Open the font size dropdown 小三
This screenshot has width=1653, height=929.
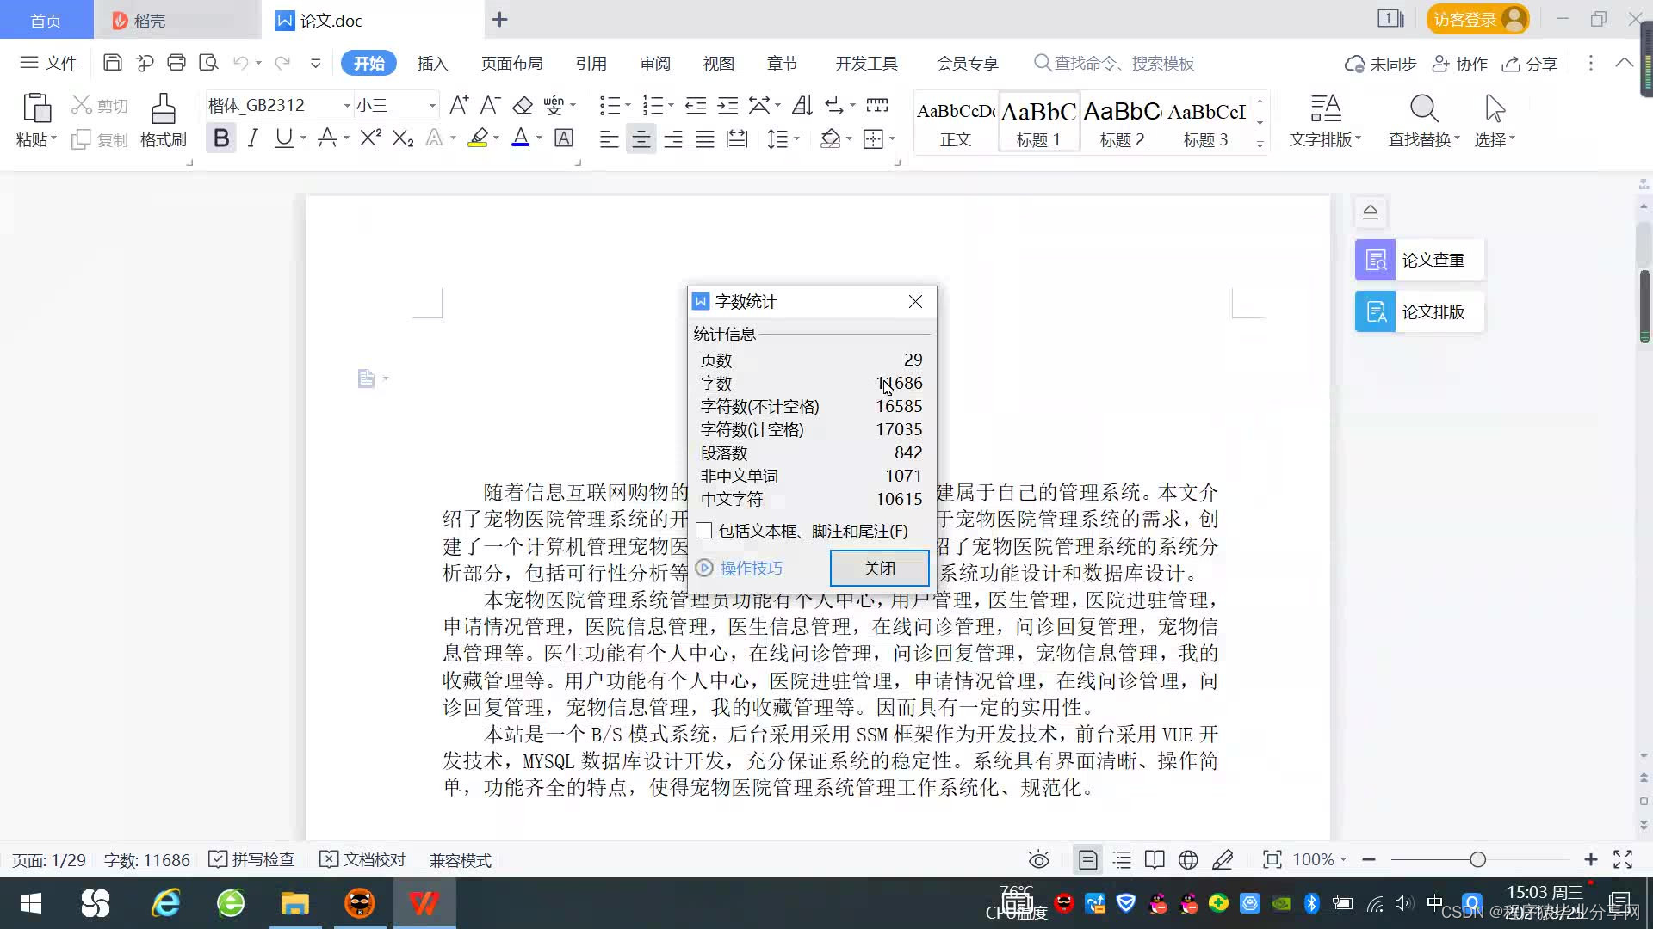click(x=432, y=106)
